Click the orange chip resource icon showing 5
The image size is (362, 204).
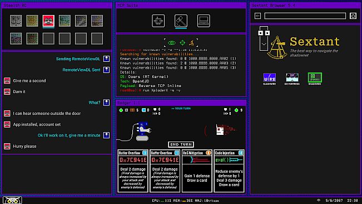[x=132, y=110]
